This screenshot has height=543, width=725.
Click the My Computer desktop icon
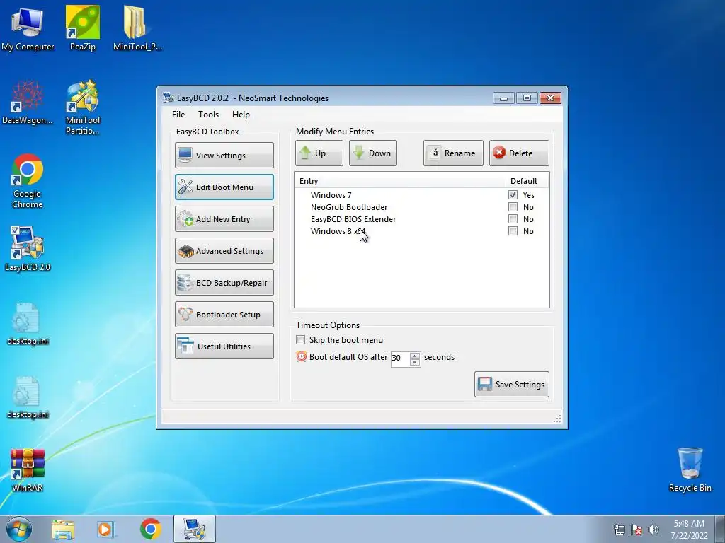coord(28,28)
